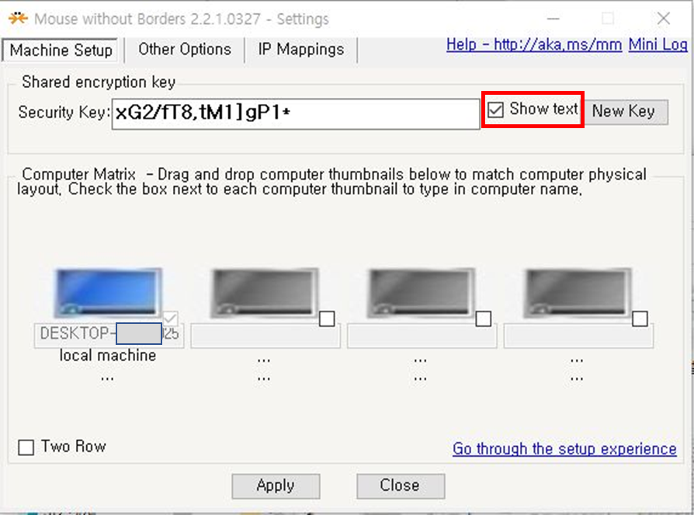Open the Help aka.ms/mm link
This screenshot has width=694, height=515.
534,44
